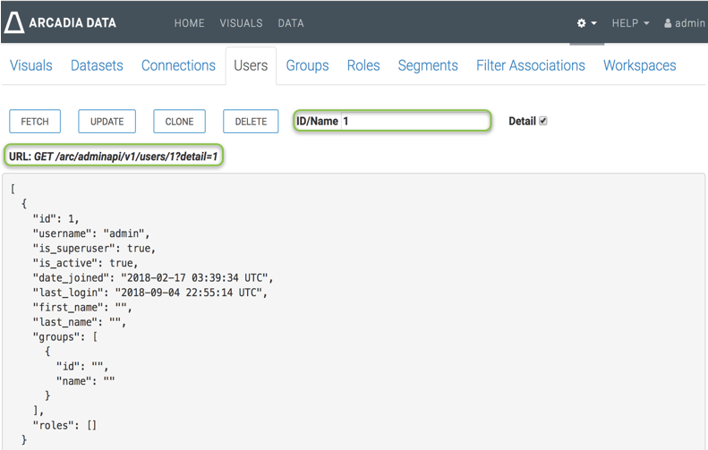Image resolution: width=708 pixels, height=450 pixels.
Task: Open DATA in the top navigation
Action: (x=291, y=23)
